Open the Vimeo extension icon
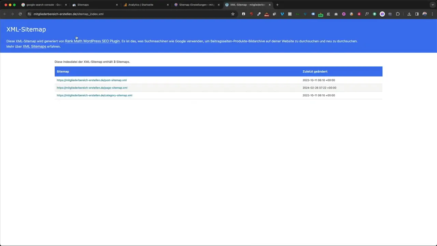Image resolution: width=437 pixels, height=246 pixels. pyautogui.click(x=282, y=14)
